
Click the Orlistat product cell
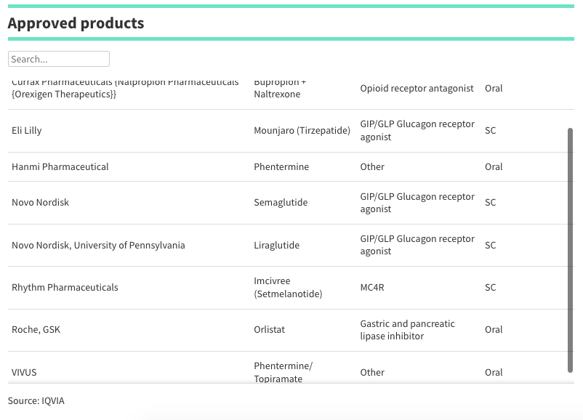(270, 330)
